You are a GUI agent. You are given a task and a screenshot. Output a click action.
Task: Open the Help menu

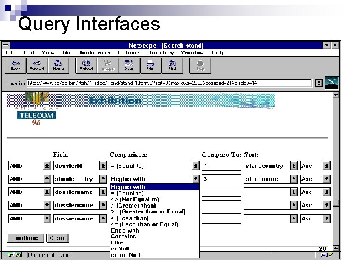tap(218, 52)
